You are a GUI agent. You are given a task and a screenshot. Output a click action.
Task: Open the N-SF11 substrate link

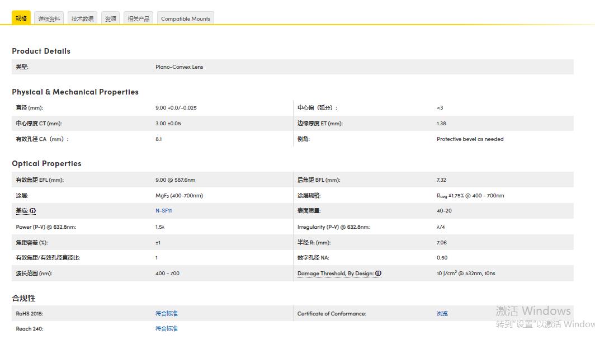click(x=163, y=211)
